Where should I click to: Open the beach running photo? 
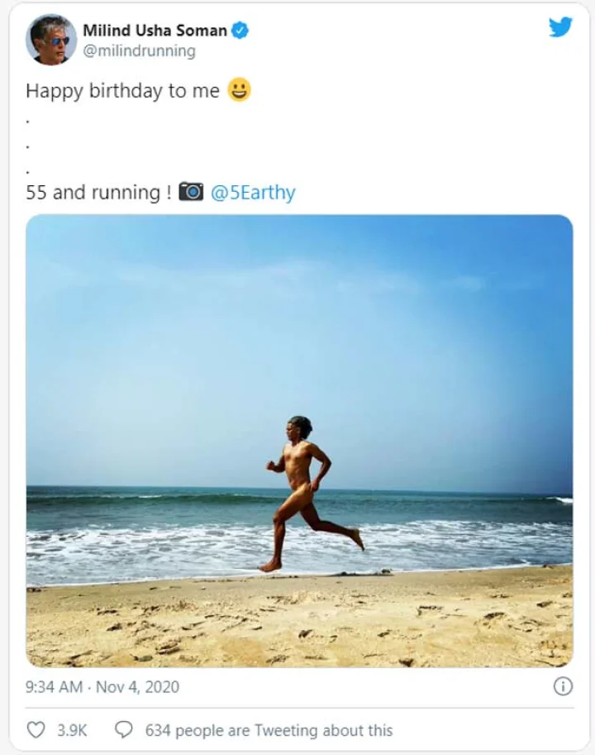pyautogui.click(x=299, y=441)
